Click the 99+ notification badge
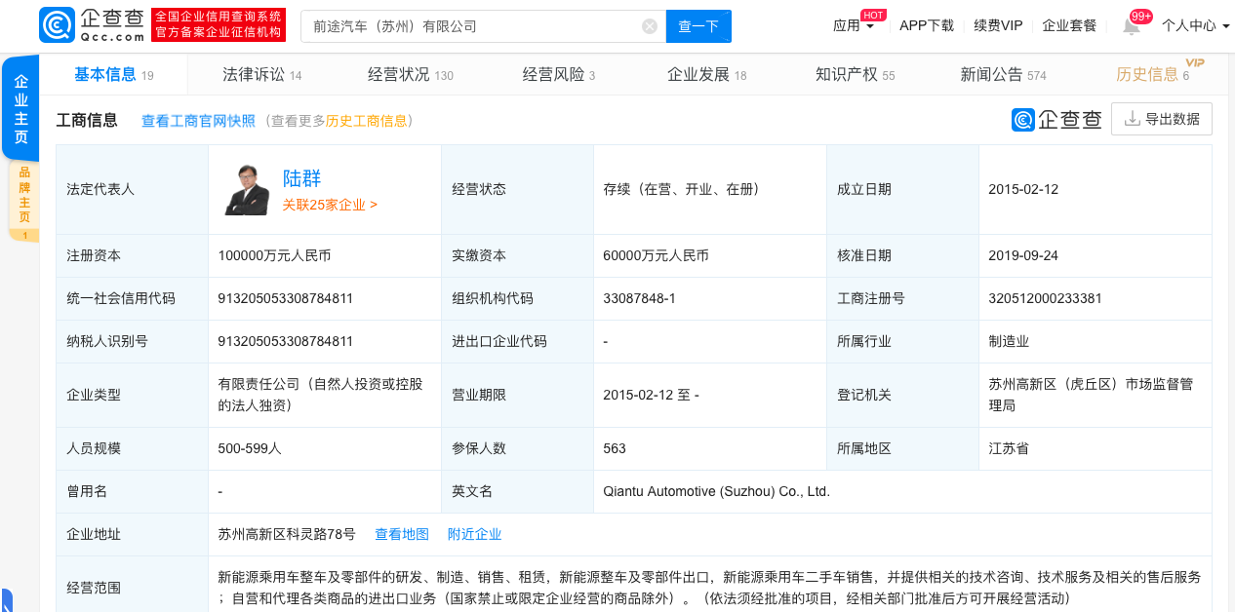Viewport: 1235px width, 612px height. click(1140, 16)
